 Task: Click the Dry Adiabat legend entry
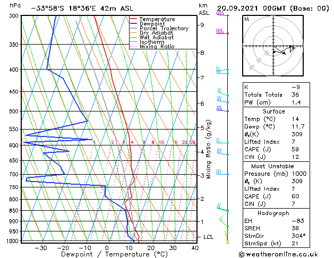[x=152, y=33]
